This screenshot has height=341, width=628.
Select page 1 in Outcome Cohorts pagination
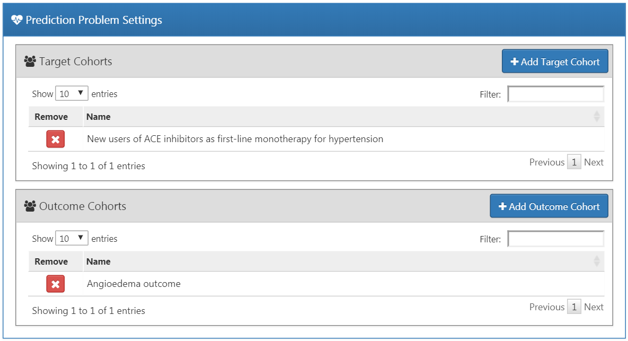[x=574, y=307]
